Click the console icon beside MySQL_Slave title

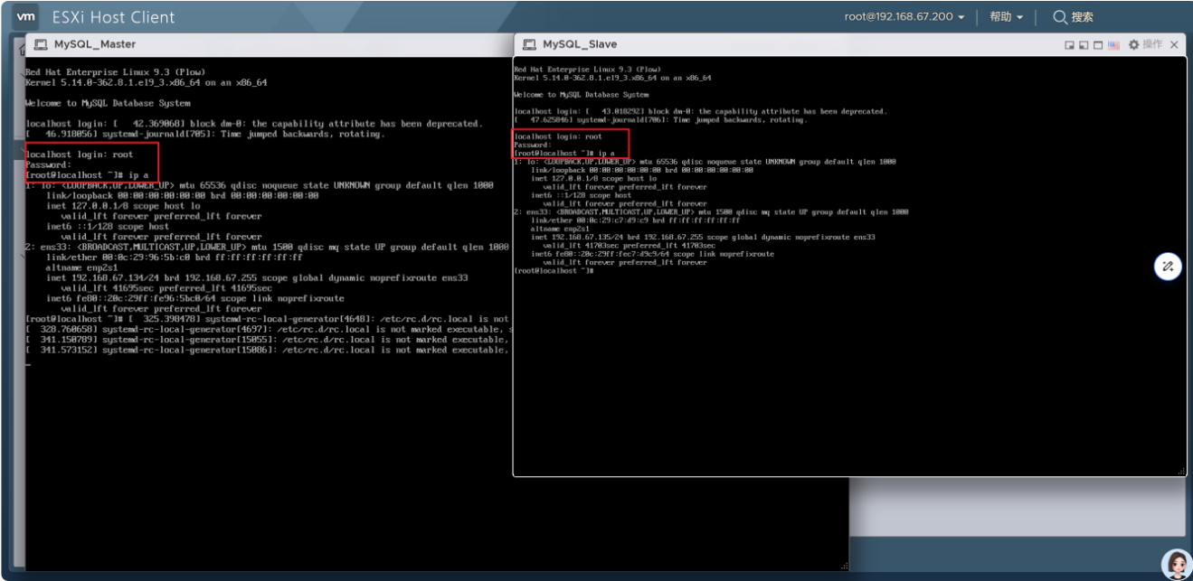coord(529,44)
